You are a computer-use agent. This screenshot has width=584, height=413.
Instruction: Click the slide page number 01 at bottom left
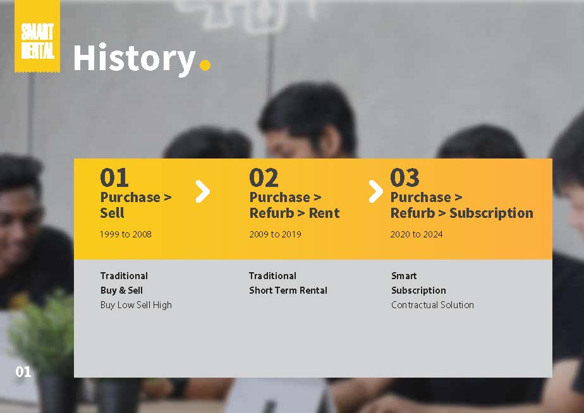23,371
